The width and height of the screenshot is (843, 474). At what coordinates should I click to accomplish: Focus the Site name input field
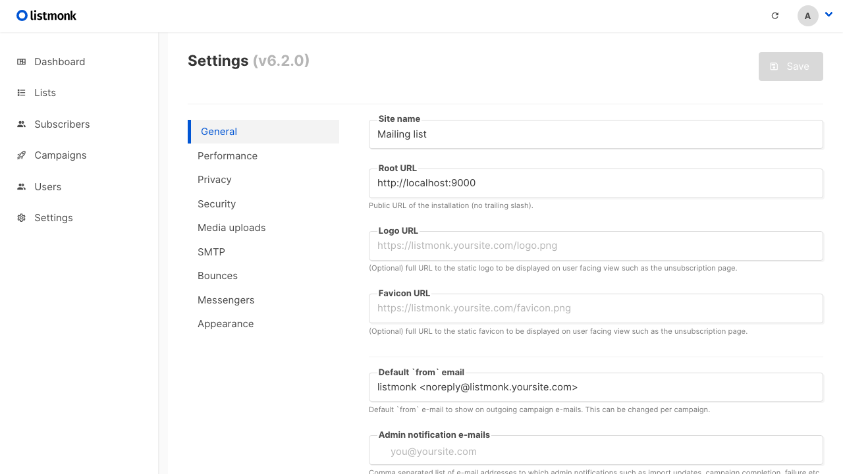596,134
